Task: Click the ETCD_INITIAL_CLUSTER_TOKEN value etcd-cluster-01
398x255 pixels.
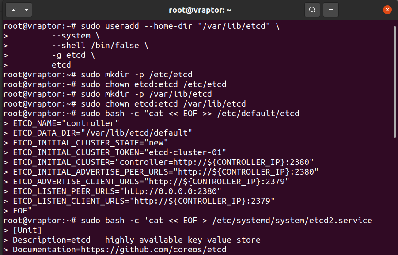Action: 185,152
